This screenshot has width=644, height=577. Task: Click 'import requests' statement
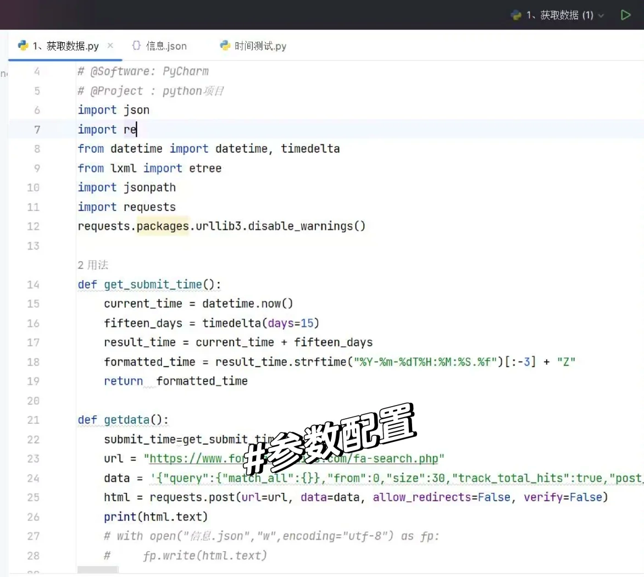127,207
